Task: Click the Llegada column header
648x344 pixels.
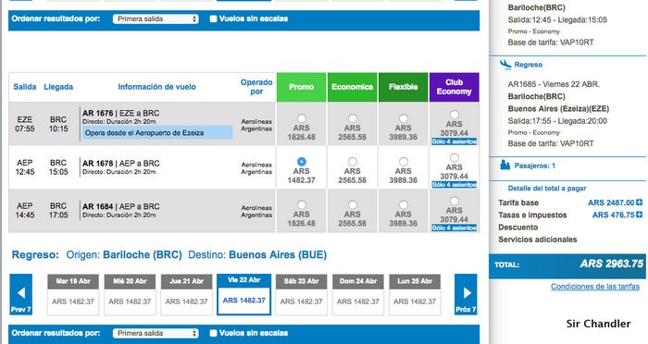Action: tap(58, 87)
